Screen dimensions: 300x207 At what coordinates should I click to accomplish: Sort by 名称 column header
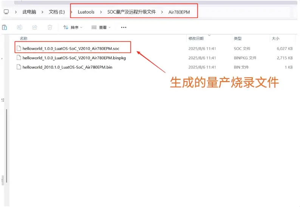tap(23, 38)
